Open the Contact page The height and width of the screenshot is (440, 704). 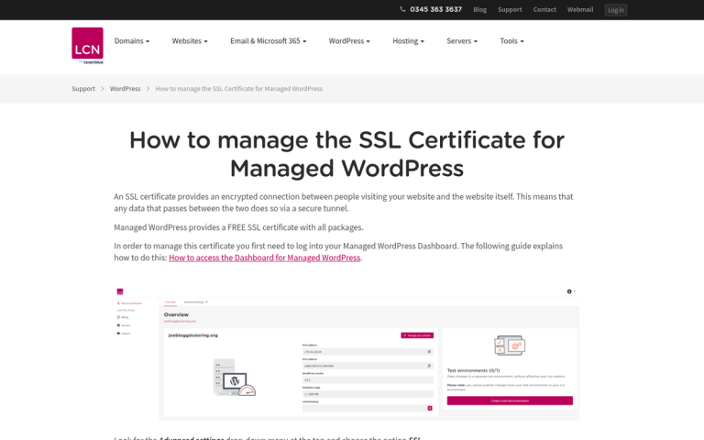tap(544, 9)
